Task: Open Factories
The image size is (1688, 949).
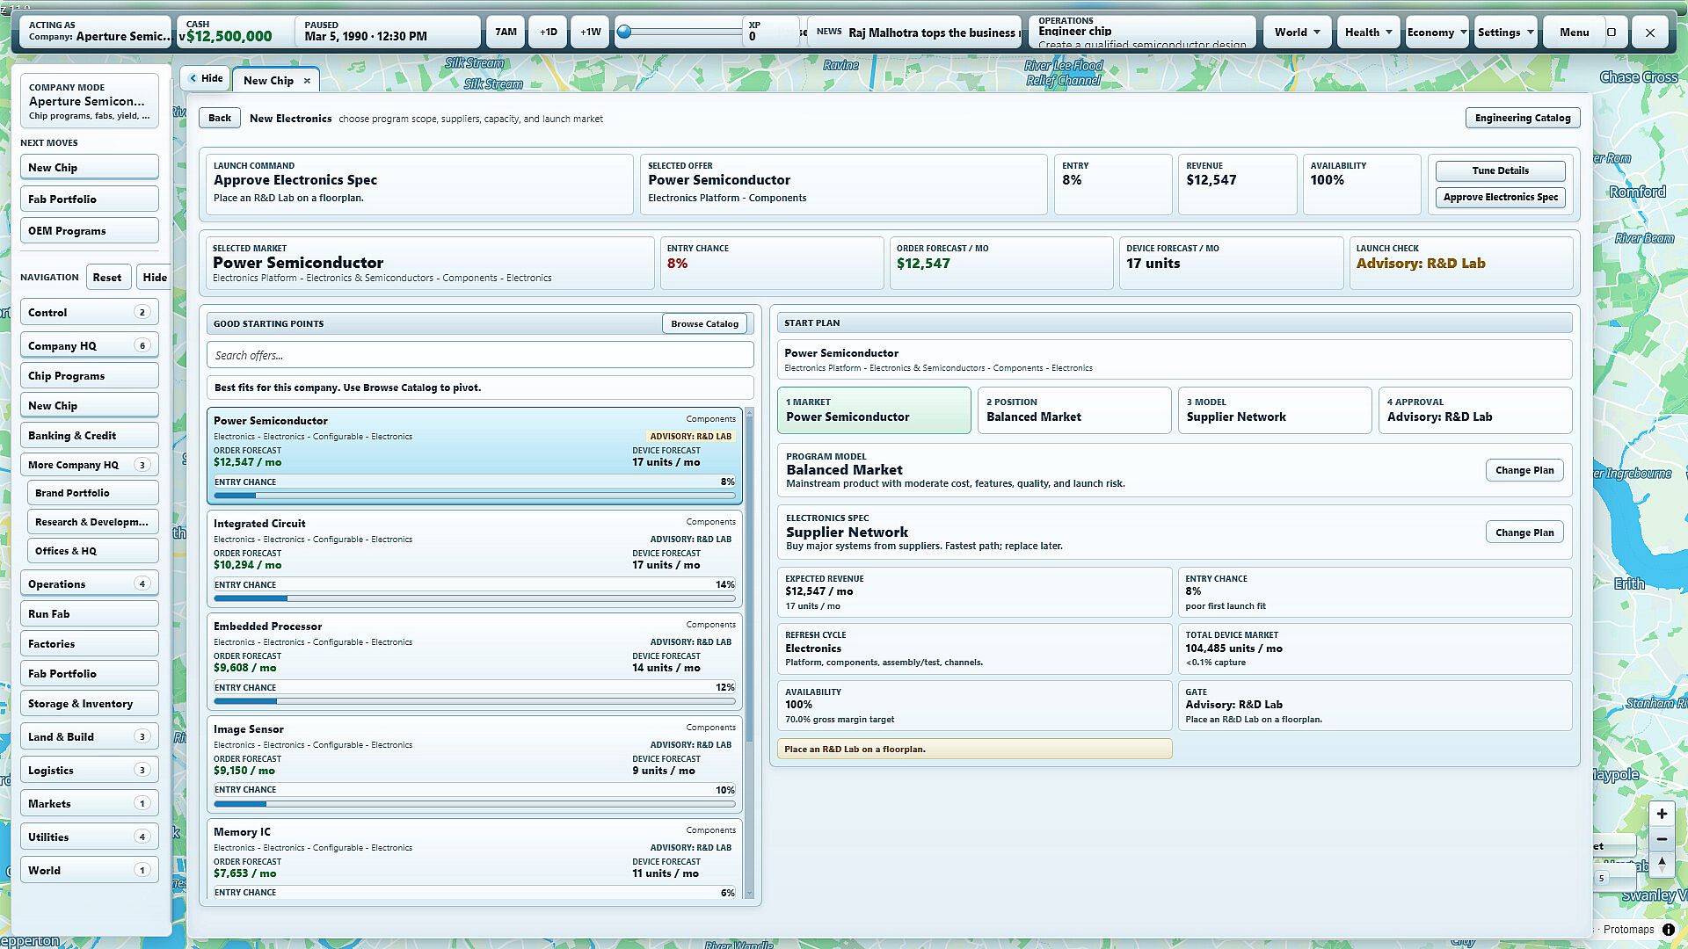Action: point(90,644)
